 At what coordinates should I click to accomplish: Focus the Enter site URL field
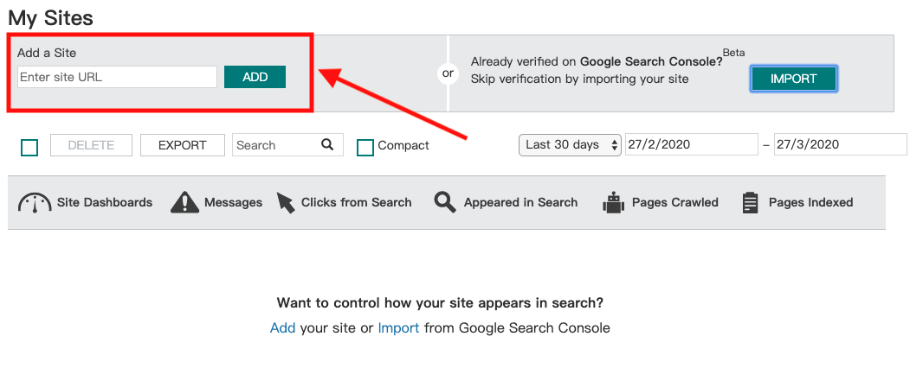(117, 77)
